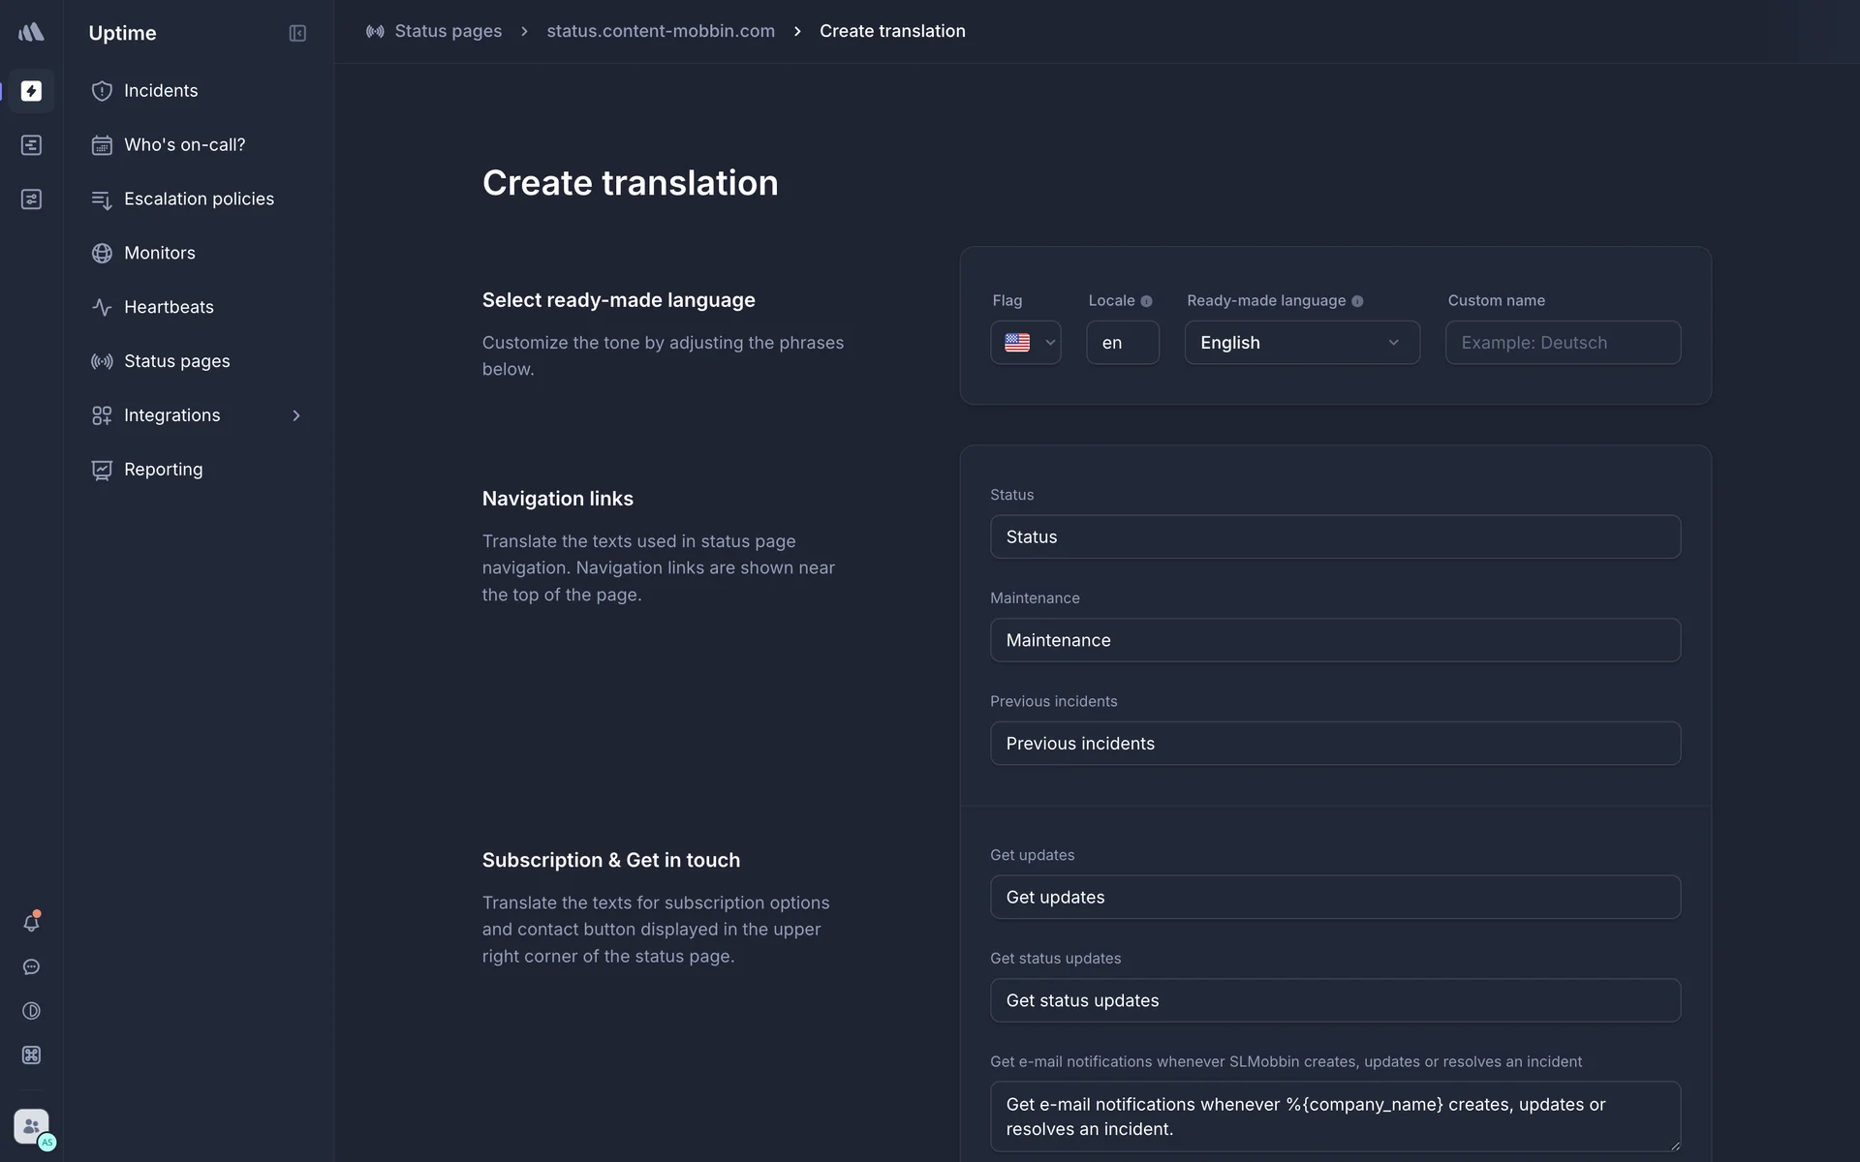Expand the Integrations submenu
This screenshot has height=1162, width=1860.
295,415
